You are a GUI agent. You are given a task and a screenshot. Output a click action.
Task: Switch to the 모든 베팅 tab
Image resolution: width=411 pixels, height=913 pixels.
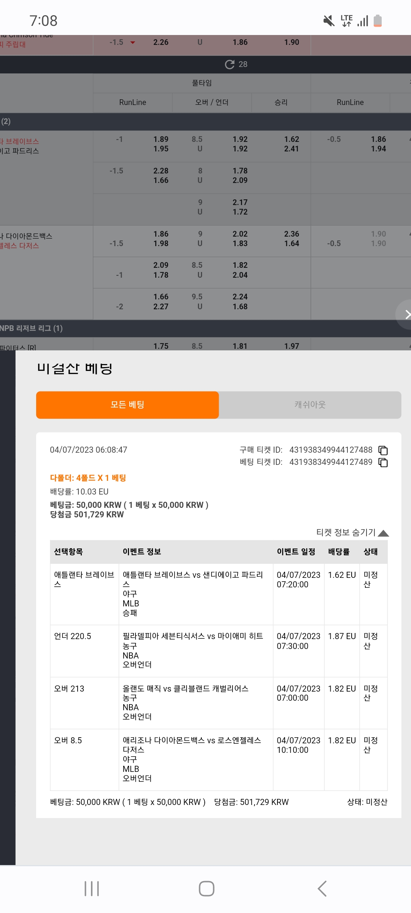(127, 405)
